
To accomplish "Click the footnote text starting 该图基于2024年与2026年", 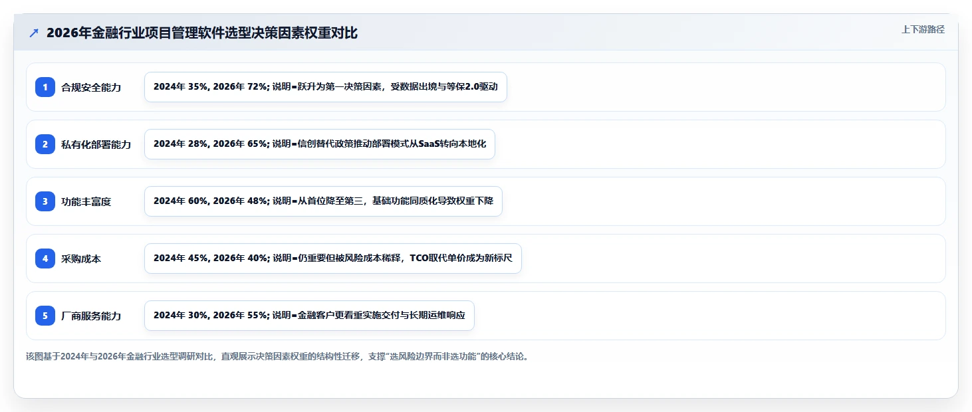I will coord(278,356).
